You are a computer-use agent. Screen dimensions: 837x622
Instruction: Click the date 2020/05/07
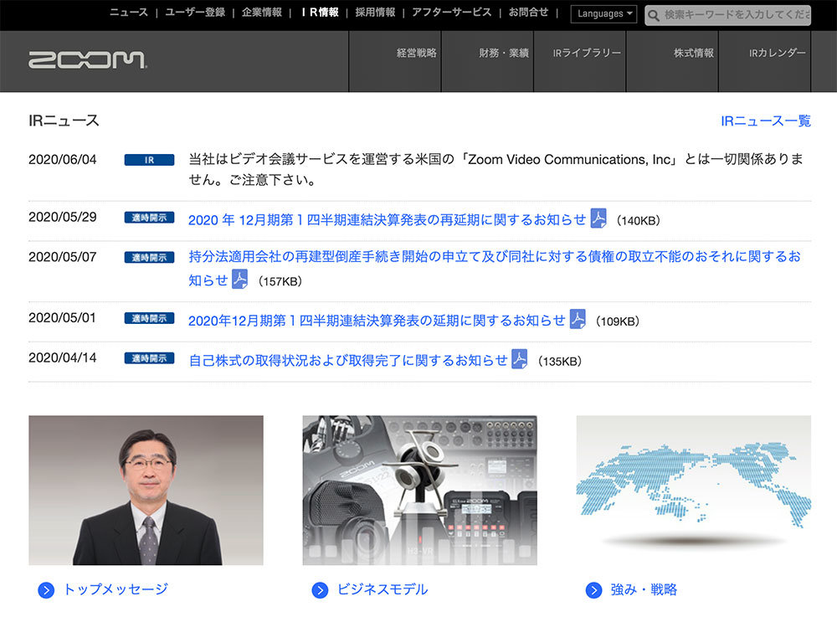coord(63,257)
